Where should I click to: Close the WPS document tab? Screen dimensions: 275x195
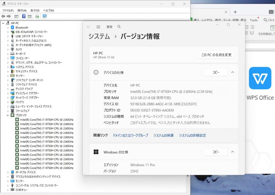[x=226, y=12]
